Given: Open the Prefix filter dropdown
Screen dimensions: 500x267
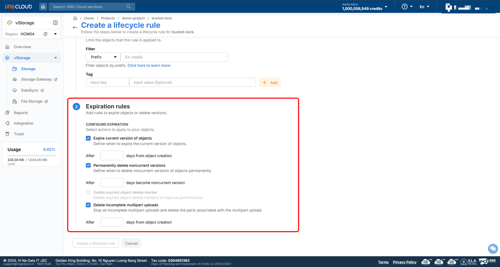Looking at the screenshot, I should tap(103, 57).
